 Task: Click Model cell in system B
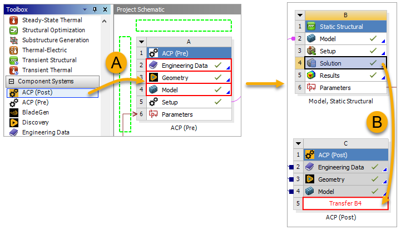coord(346,38)
